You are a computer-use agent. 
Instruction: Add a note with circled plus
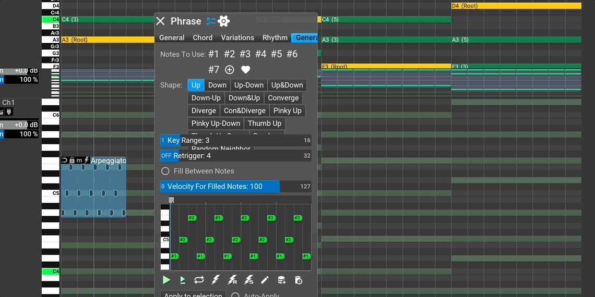pos(230,70)
